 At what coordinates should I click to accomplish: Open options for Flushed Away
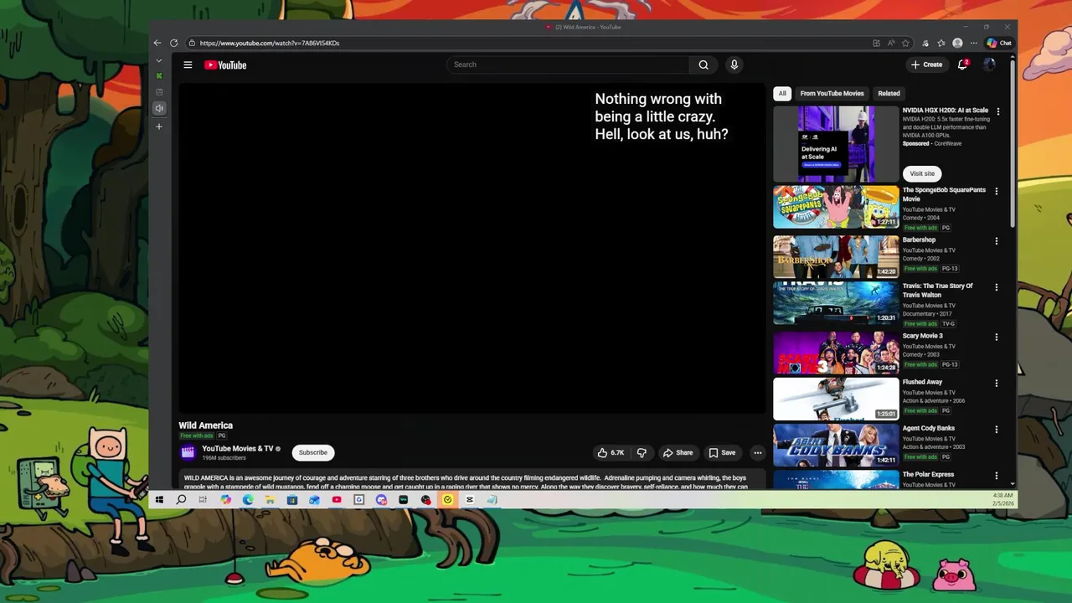(x=997, y=384)
